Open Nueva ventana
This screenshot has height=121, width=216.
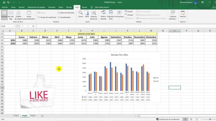tap(103, 15)
